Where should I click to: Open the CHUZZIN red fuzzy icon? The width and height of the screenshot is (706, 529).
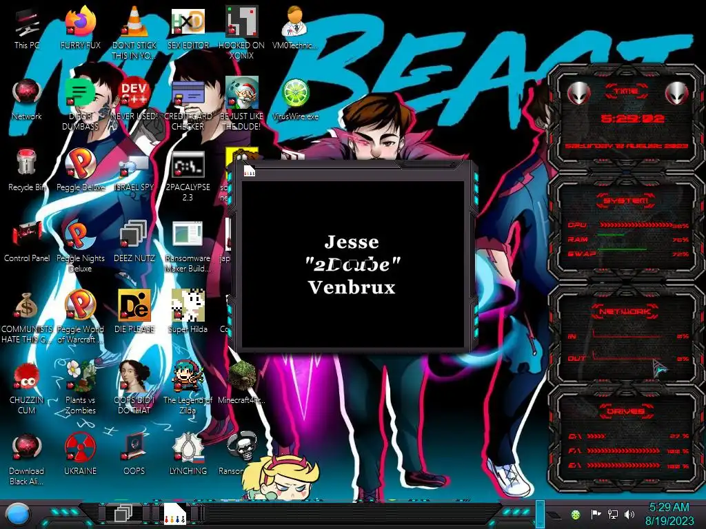26,376
